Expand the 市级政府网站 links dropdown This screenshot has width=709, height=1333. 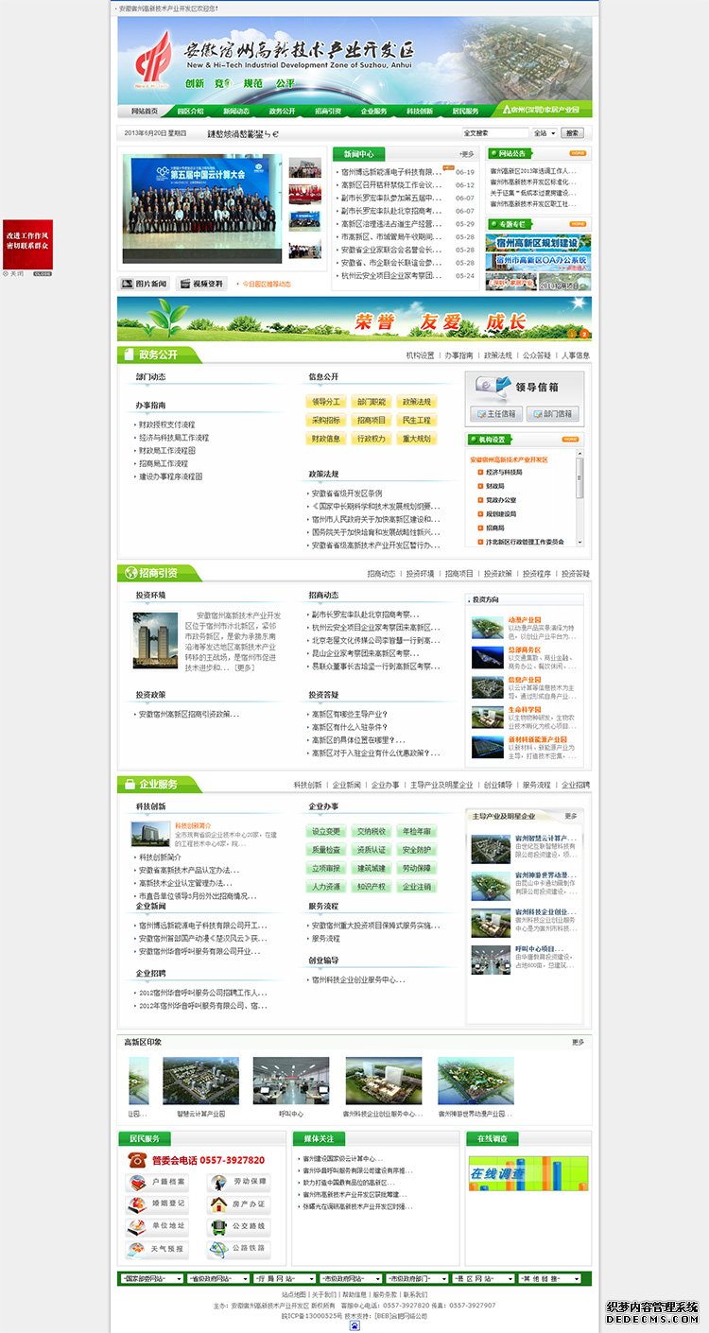tap(350, 1278)
